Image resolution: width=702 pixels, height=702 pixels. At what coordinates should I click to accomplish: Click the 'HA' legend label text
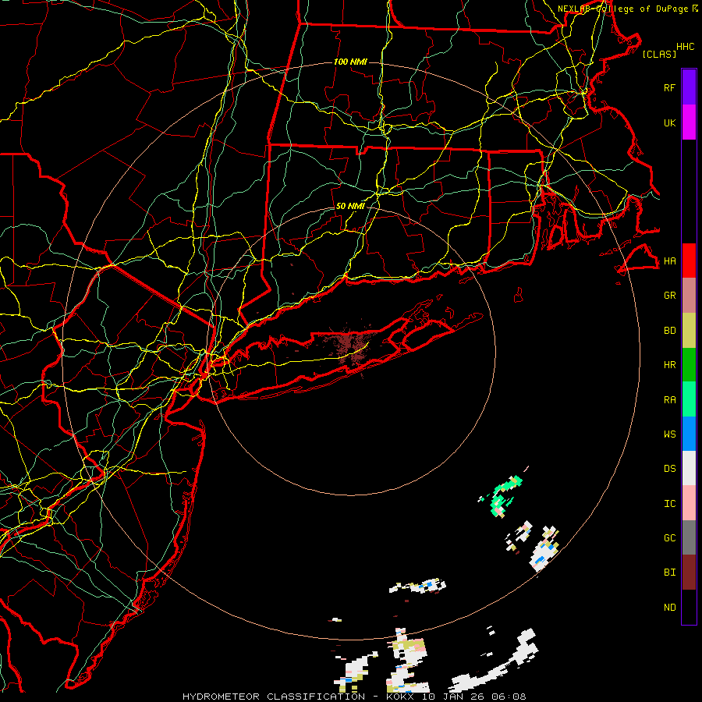tap(669, 261)
